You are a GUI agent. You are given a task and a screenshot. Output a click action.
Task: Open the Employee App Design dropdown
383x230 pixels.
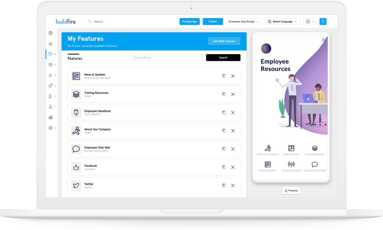(x=243, y=21)
